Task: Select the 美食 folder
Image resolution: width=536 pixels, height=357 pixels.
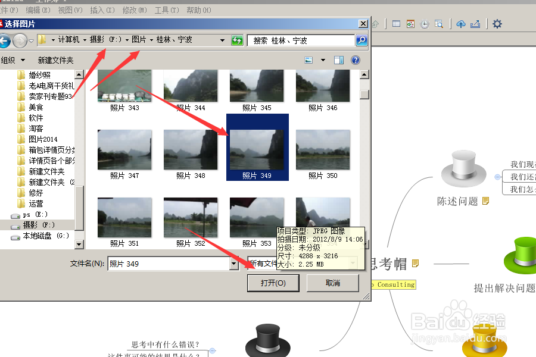Action: click(x=30, y=107)
